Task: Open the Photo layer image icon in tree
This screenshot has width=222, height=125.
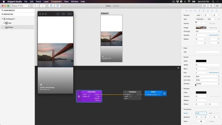Action: [6, 27]
